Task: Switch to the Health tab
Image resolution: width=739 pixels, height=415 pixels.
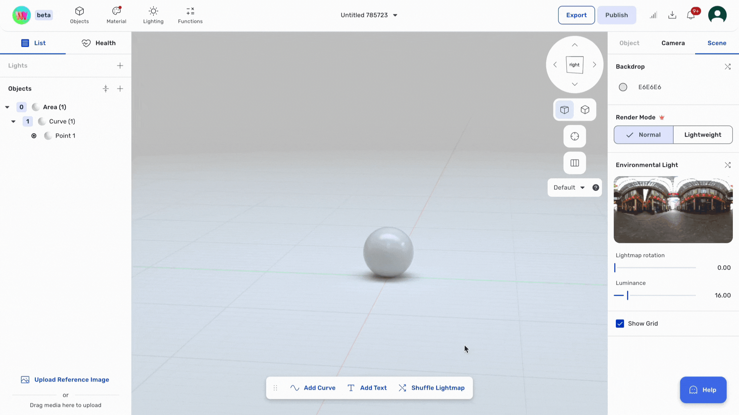Action: click(x=99, y=43)
